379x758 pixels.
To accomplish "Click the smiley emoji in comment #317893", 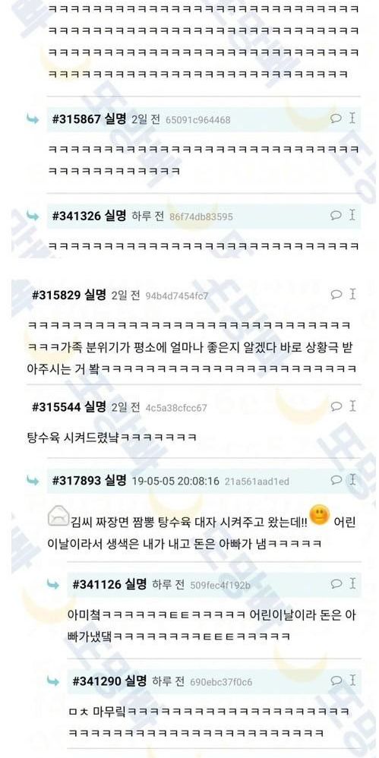I will (319, 515).
